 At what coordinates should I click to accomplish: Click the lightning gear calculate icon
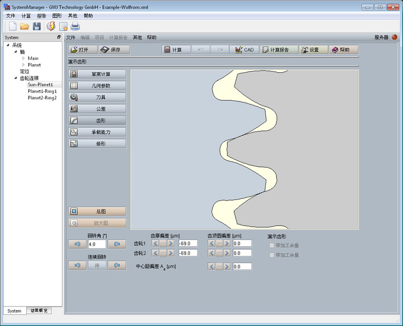click(x=51, y=26)
